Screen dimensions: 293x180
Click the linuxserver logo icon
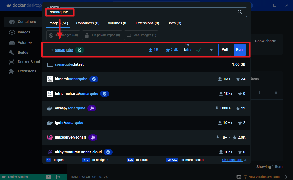tap(50, 138)
